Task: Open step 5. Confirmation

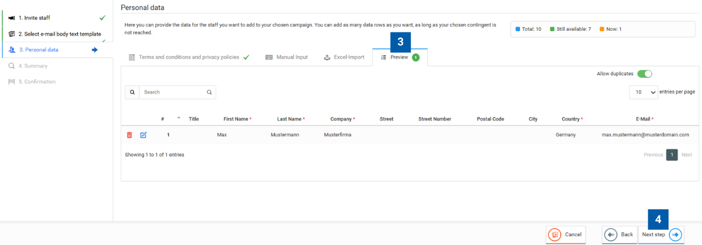Action: (x=58, y=82)
